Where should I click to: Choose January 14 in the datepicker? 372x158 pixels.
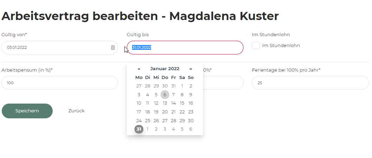click(174, 103)
